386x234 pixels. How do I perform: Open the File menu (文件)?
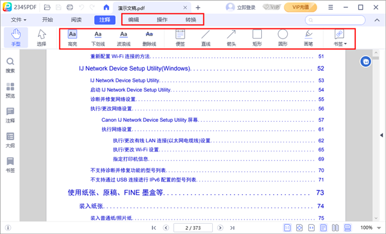[19, 20]
